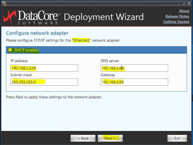Click the Exit button
The image size is (193, 145).
click(177, 138)
